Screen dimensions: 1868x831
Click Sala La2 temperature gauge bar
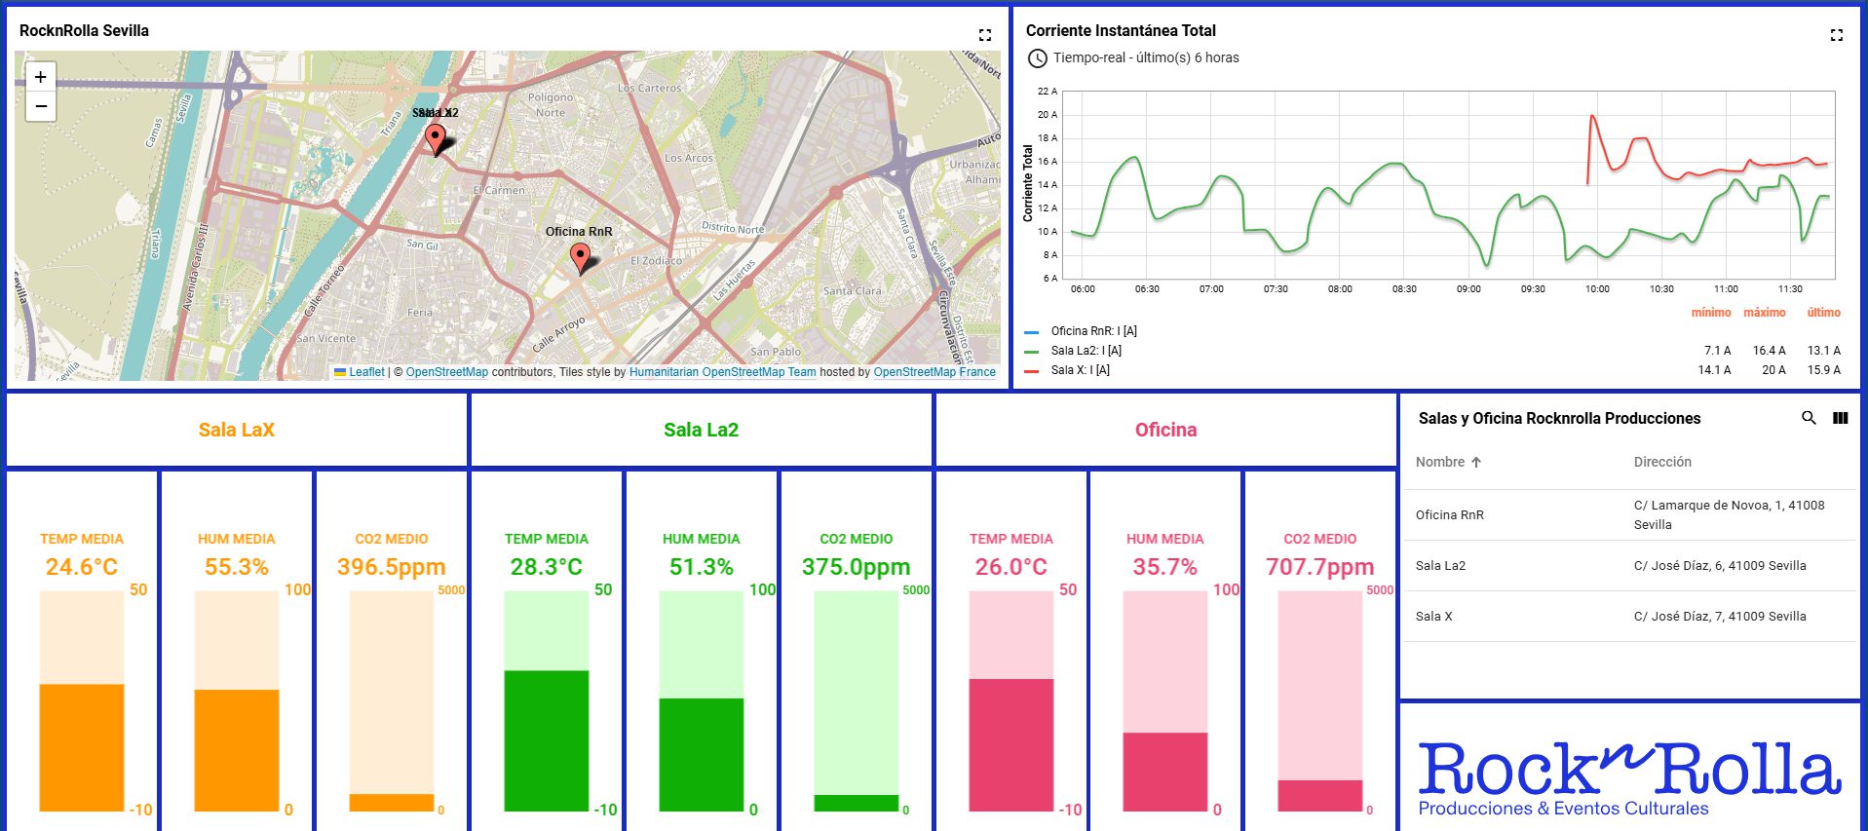click(547, 700)
